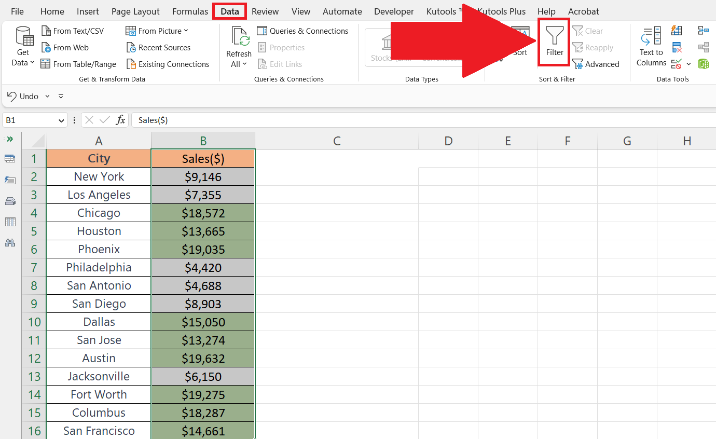
Task: Open Remove Duplicates tool
Action: pyautogui.click(x=676, y=47)
